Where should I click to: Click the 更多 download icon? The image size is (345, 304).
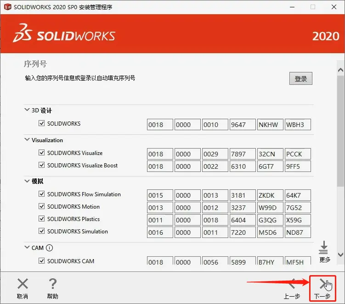click(x=324, y=248)
